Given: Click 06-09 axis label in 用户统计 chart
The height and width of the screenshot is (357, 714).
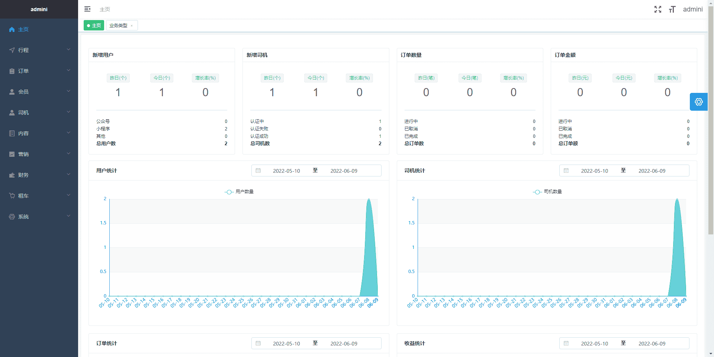Looking at the screenshot, I should click(373, 303).
